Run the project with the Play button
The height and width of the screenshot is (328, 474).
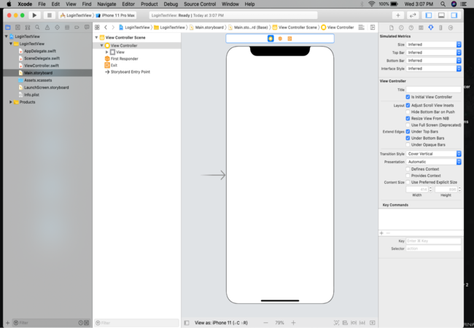point(34,15)
